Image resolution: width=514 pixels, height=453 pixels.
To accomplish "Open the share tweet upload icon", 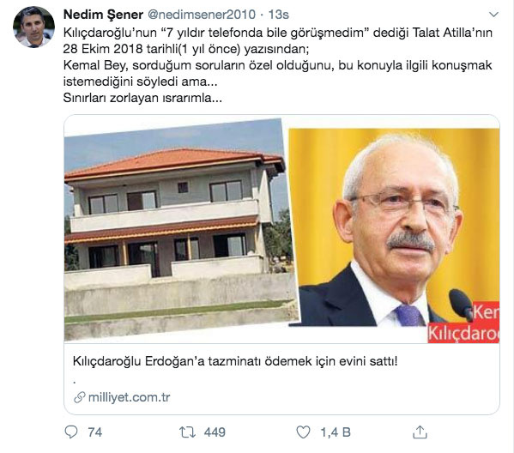I will (x=420, y=432).
